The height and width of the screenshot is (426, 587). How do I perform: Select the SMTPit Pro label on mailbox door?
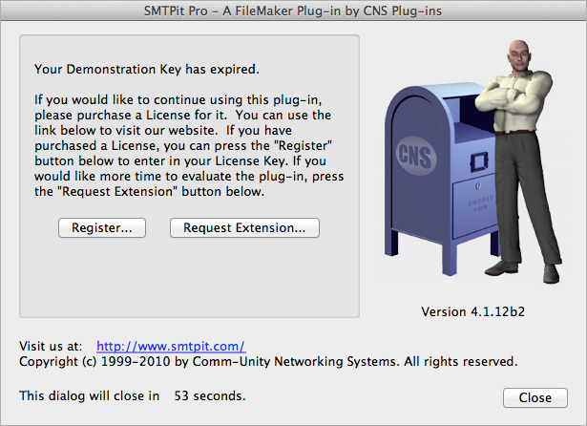480,202
